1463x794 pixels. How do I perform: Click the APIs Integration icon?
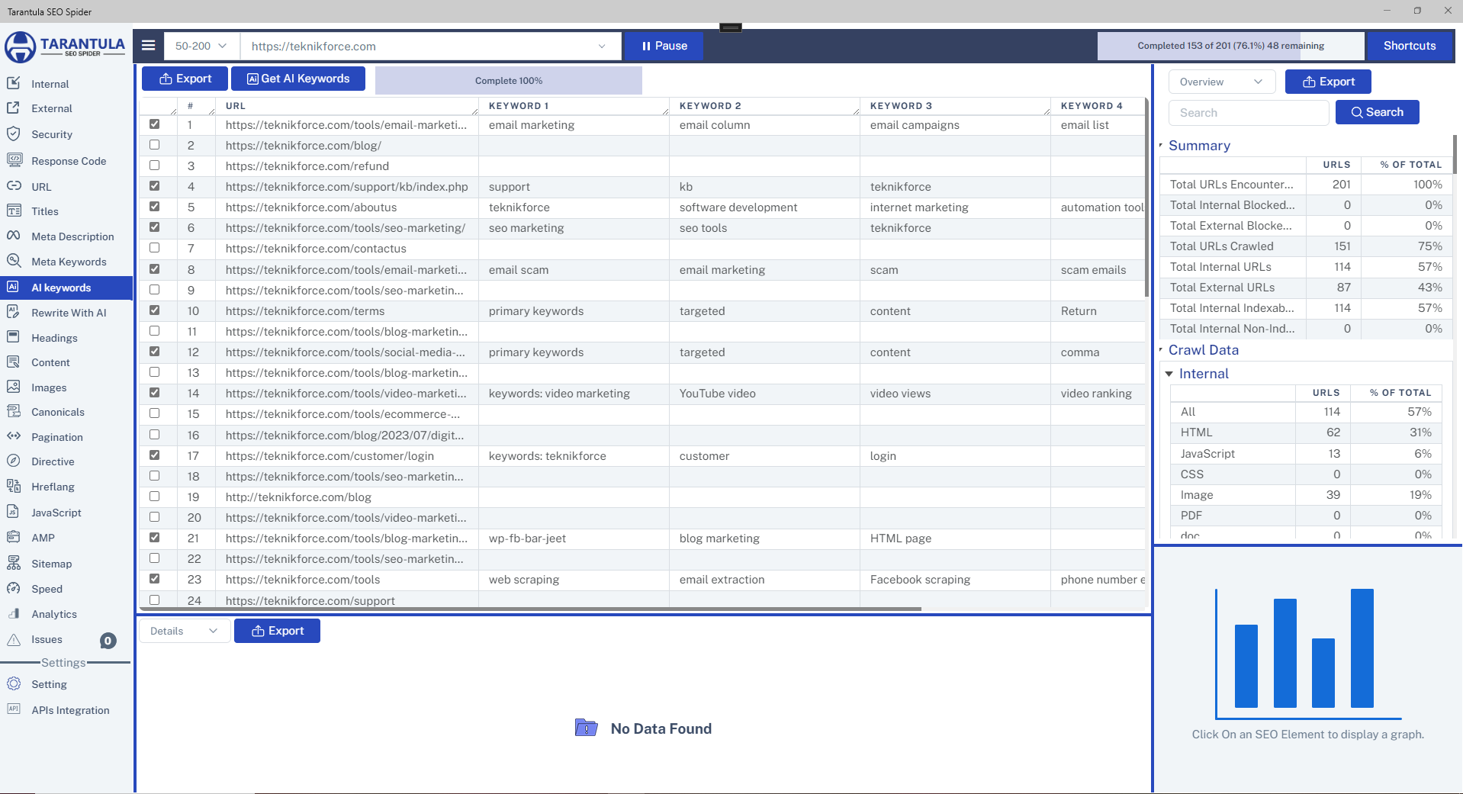pos(13,709)
